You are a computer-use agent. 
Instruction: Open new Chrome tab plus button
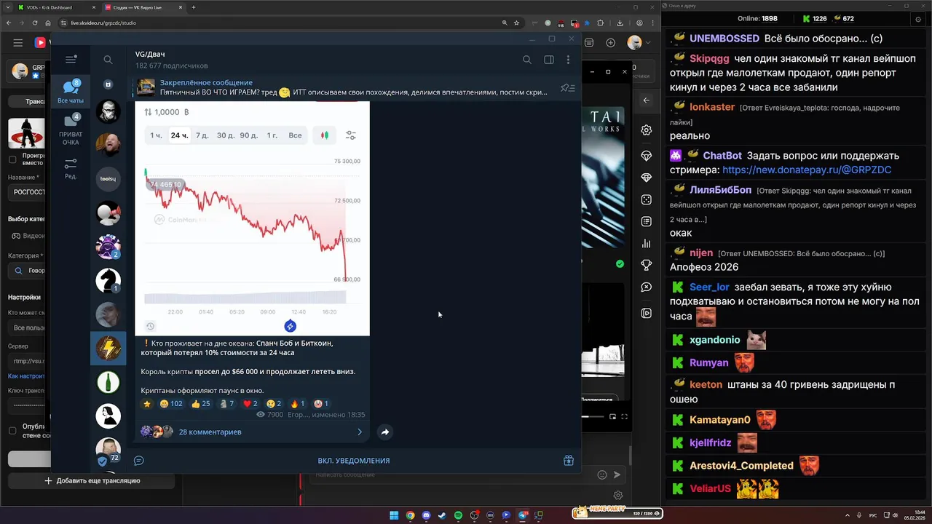193,7
